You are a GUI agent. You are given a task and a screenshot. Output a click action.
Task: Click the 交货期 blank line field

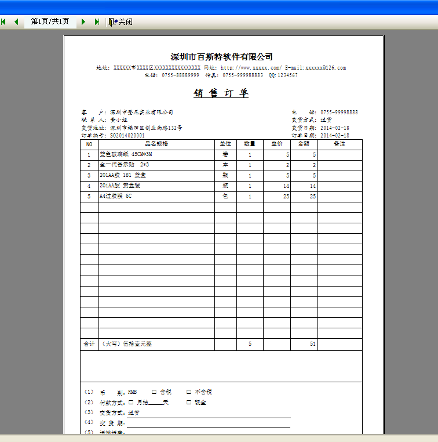(x=209, y=423)
